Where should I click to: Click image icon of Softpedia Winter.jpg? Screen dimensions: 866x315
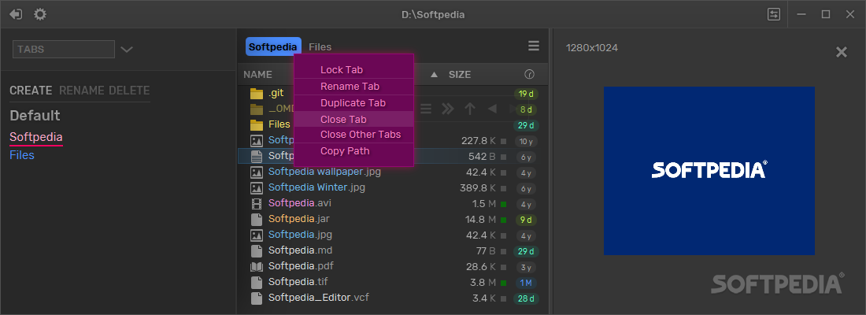[257, 188]
